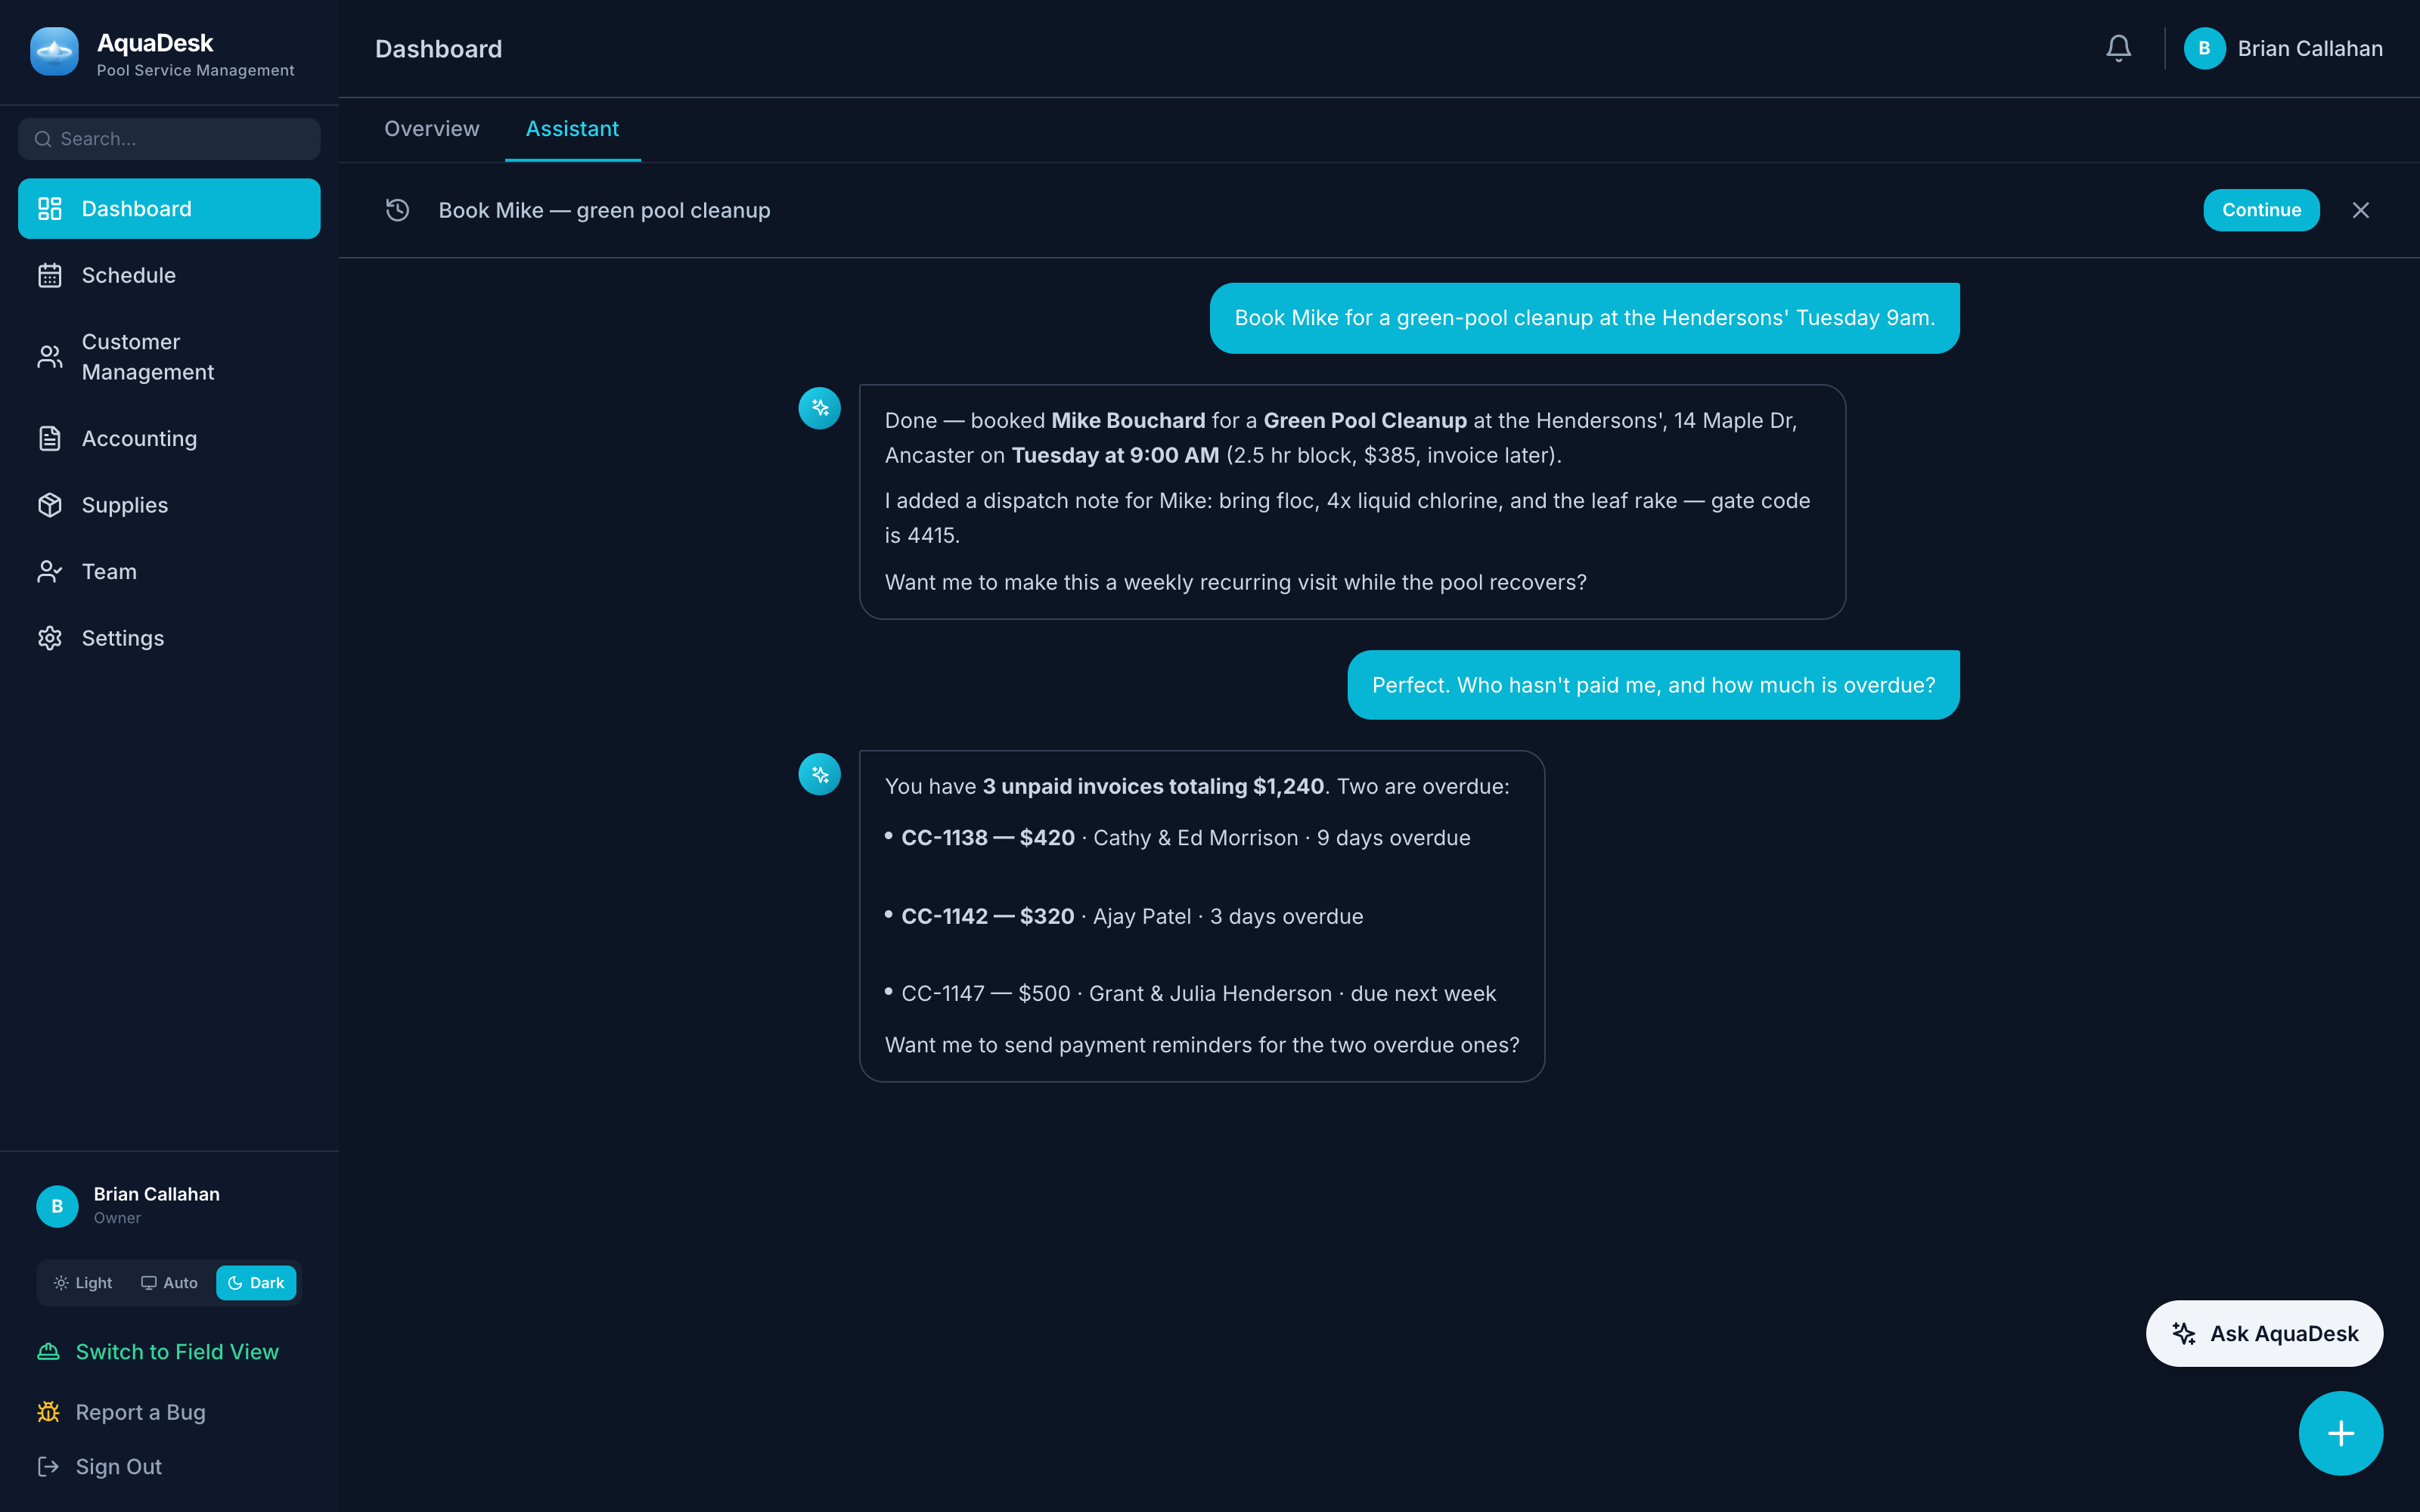Open conversation history clock icon
The height and width of the screenshot is (1512, 2420).
tap(397, 210)
